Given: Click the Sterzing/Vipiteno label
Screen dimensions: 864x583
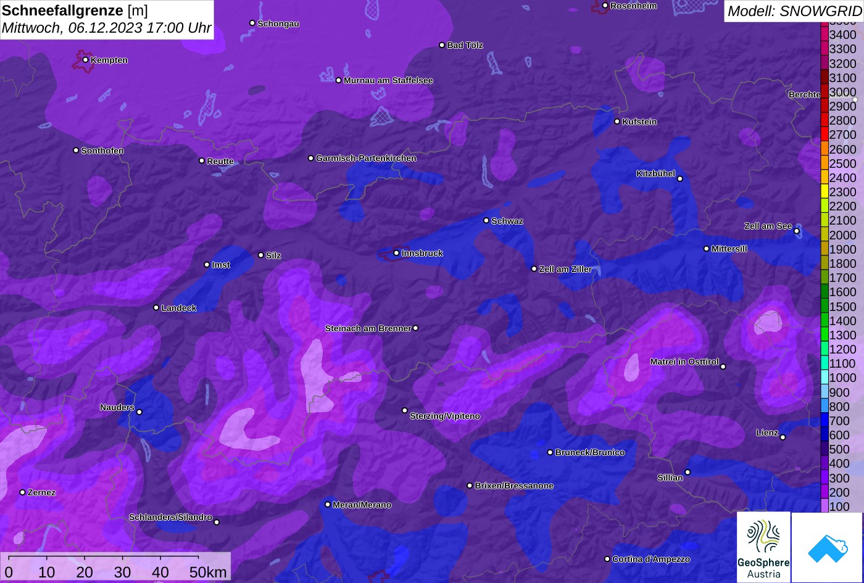Looking at the screenshot, I should pyautogui.click(x=445, y=416).
